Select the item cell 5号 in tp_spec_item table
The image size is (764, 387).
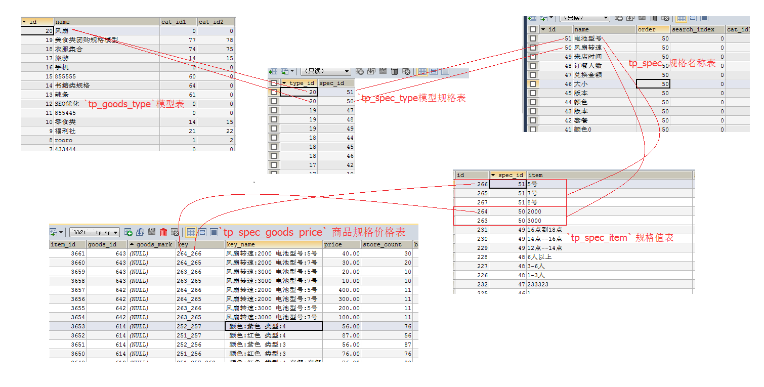point(546,184)
